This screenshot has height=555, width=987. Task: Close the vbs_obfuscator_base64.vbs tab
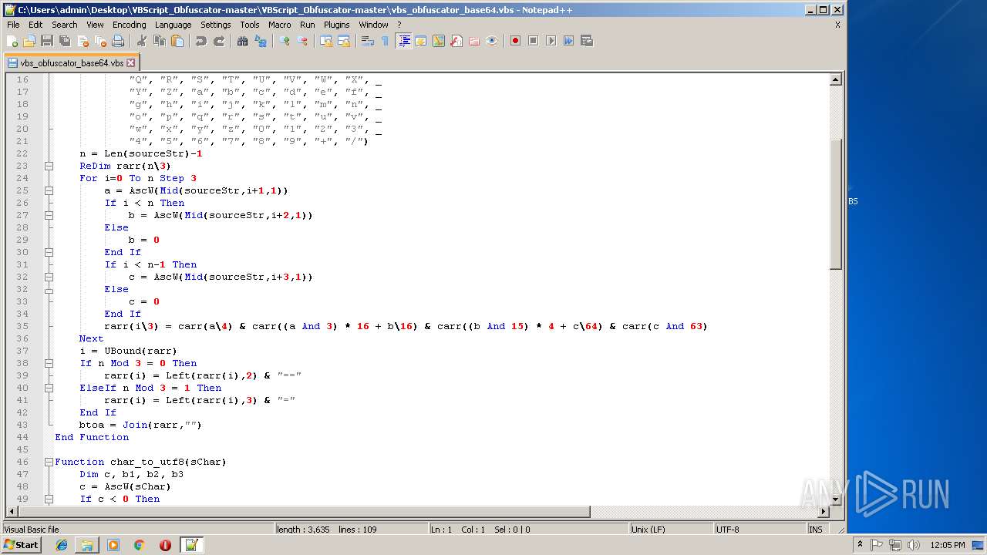130,63
